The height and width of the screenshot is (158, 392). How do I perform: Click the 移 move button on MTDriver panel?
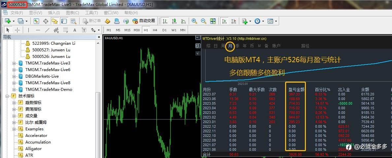[198, 46]
